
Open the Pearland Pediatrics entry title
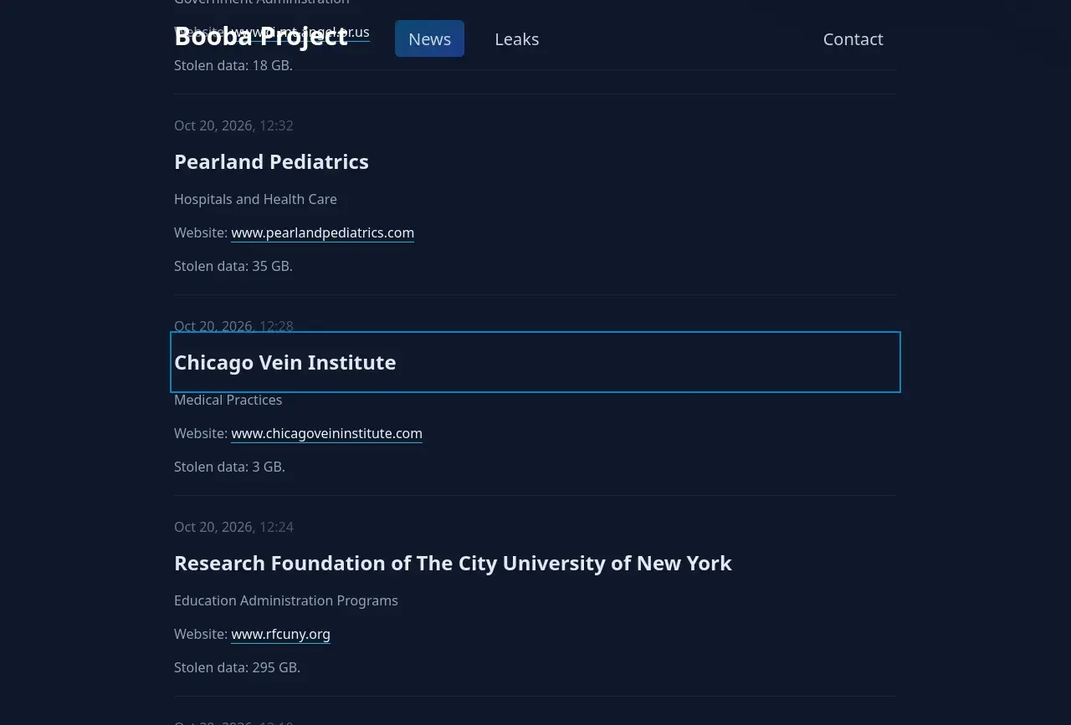point(271,161)
